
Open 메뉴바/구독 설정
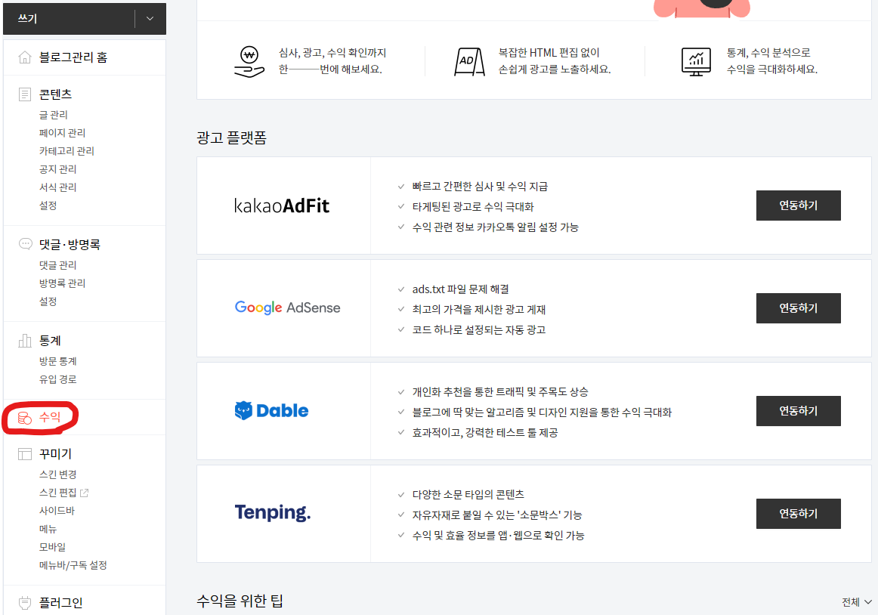pos(73,565)
